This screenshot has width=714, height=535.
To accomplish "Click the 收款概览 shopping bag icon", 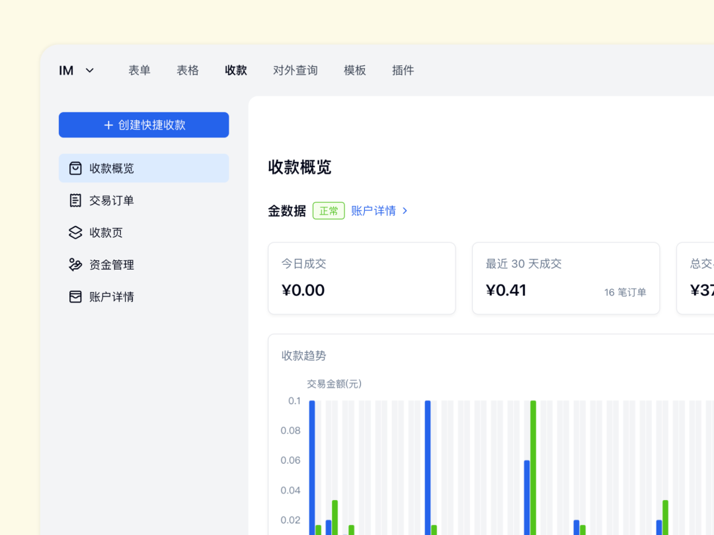I will (x=75, y=168).
